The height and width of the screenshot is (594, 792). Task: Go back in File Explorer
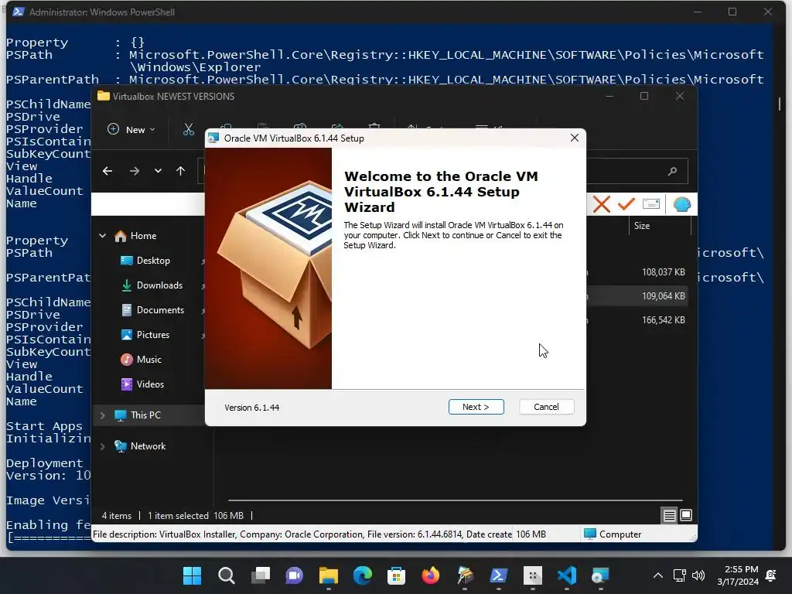(x=107, y=171)
